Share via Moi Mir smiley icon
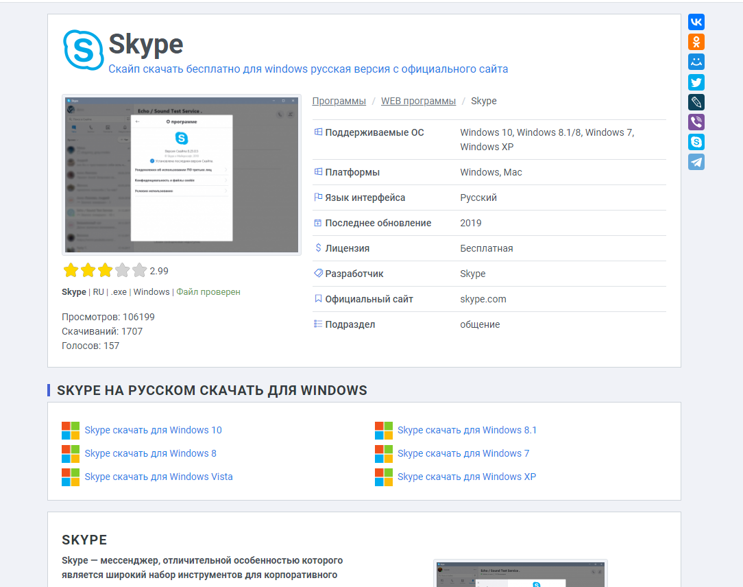 (x=696, y=62)
